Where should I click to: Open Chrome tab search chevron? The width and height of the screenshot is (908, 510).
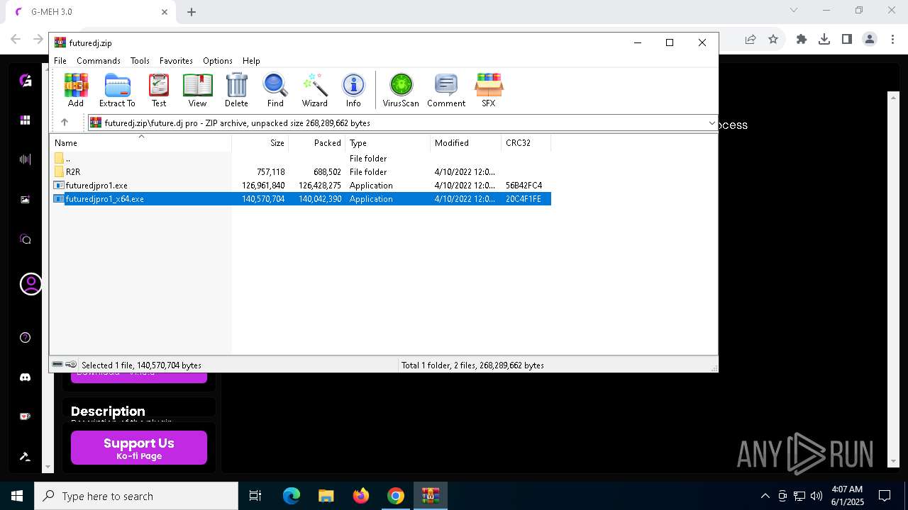(794, 11)
